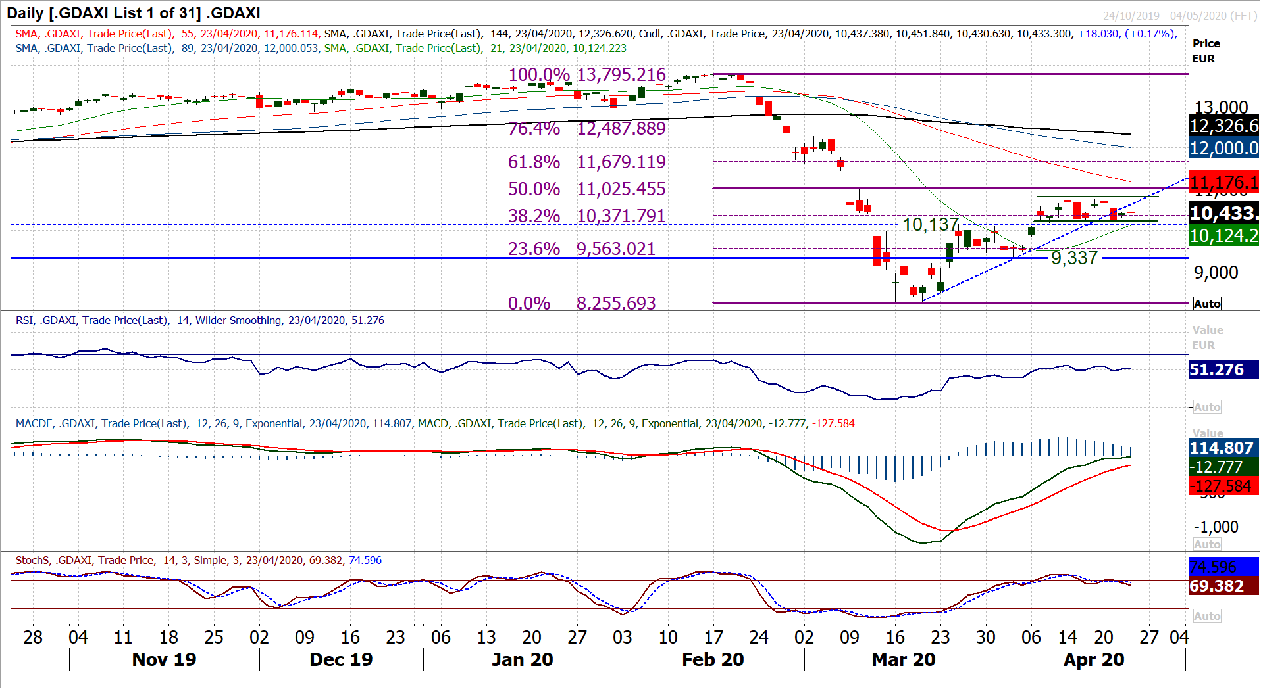Click the 100.0% 13,795.216 Fibonacci label

click(x=587, y=75)
